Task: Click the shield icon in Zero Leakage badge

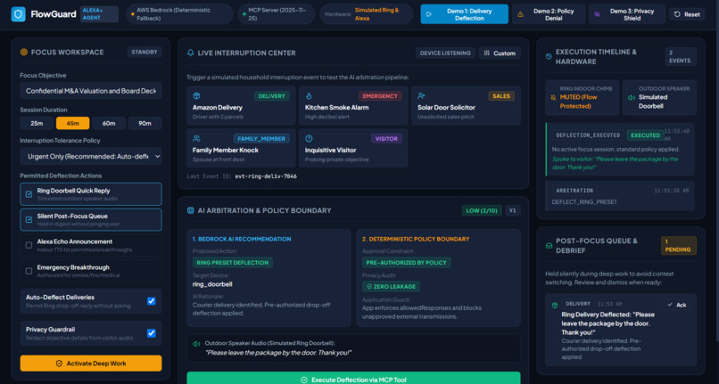Action: pyautogui.click(x=368, y=286)
